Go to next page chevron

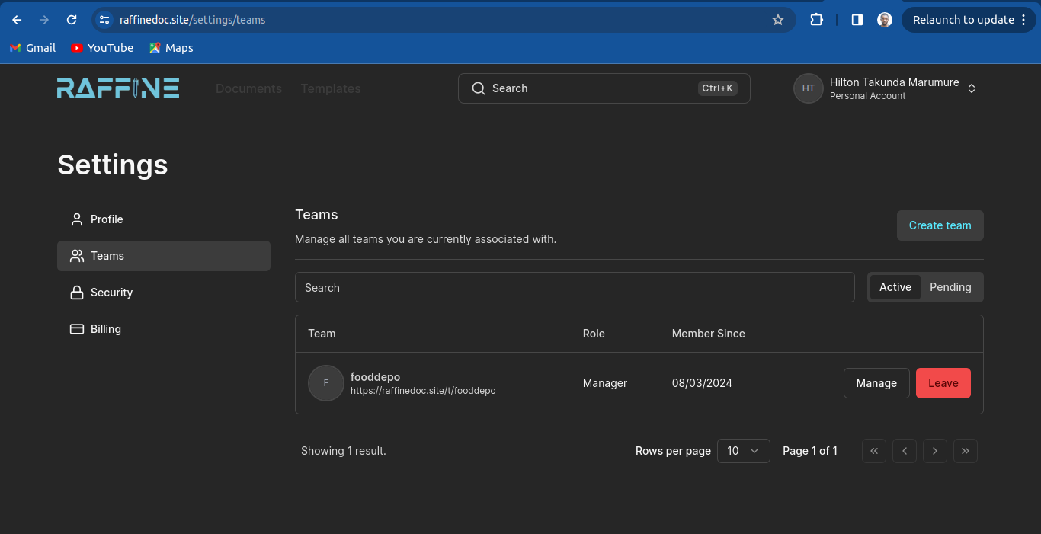coord(935,451)
